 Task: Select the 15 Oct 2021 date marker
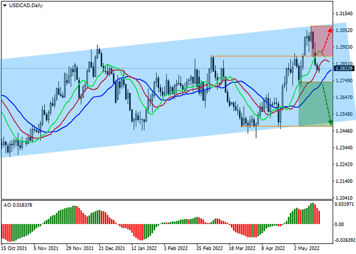pos(14,248)
